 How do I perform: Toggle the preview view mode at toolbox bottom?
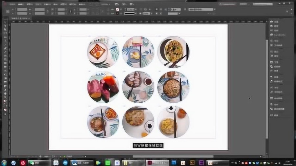click(x=5, y=114)
